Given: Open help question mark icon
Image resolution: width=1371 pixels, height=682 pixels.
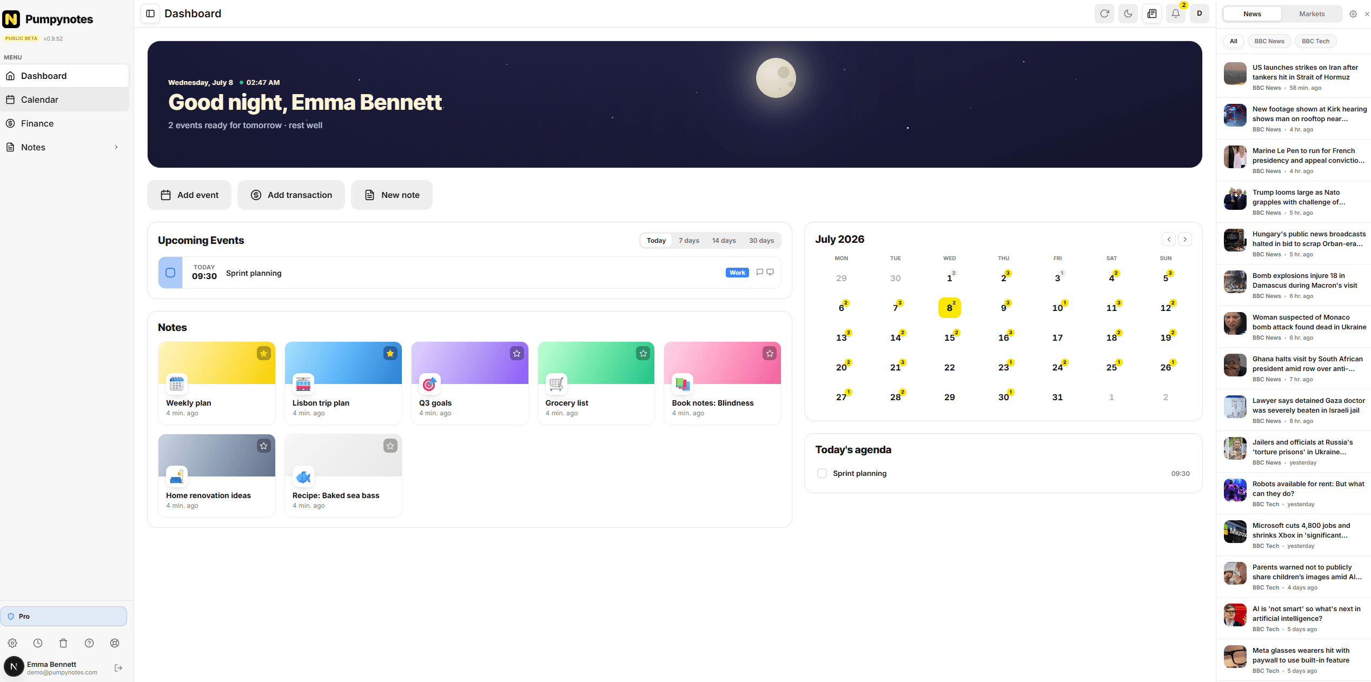Looking at the screenshot, I should [89, 643].
